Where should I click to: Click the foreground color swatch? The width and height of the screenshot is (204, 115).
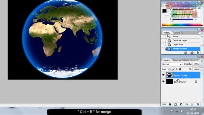[x=164, y=11]
